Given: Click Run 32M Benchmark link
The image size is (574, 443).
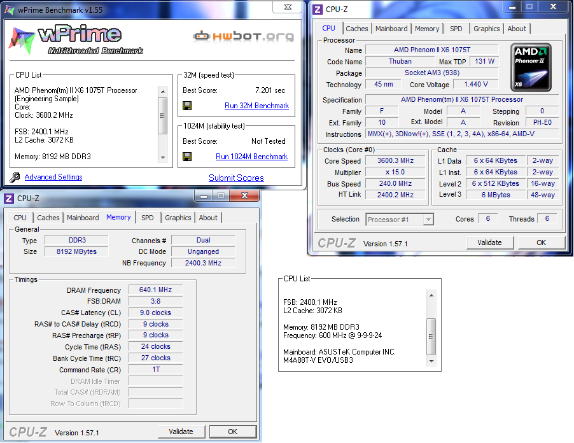Looking at the screenshot, I should (x=256, y=106).
